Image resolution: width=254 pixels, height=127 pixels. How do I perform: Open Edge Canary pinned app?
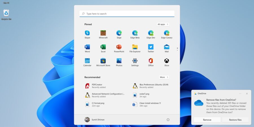pos(167,34)
